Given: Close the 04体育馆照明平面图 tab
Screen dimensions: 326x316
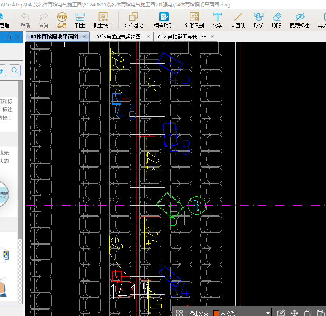Looking at the screenshot, I should click(84, 36).
